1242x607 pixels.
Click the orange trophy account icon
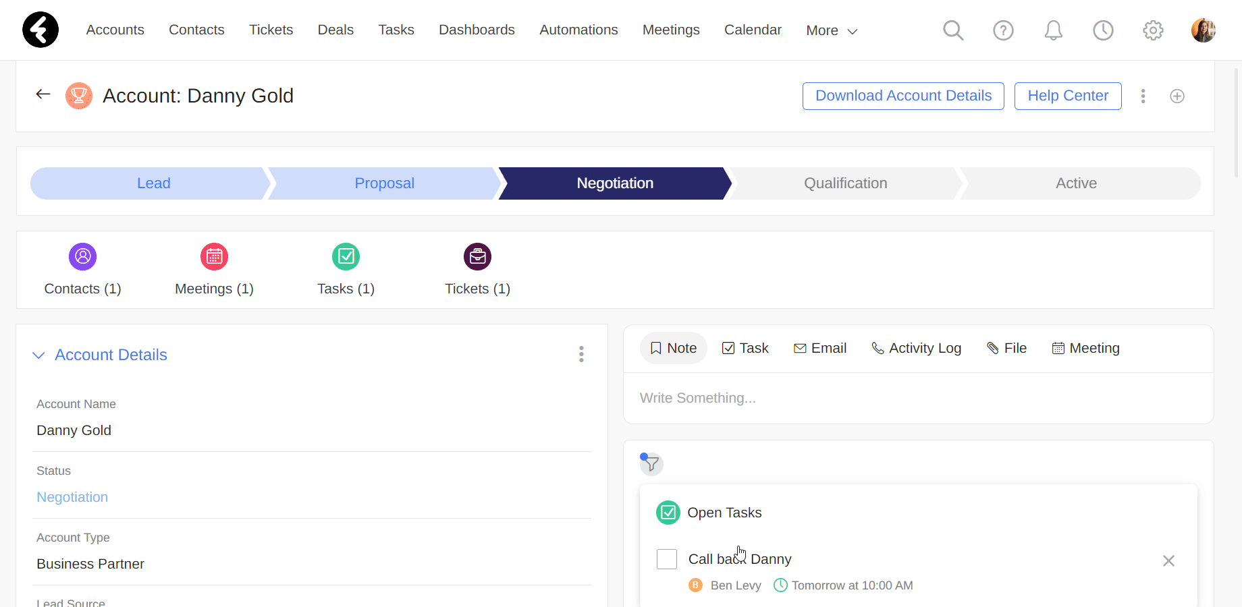[79, 96]
